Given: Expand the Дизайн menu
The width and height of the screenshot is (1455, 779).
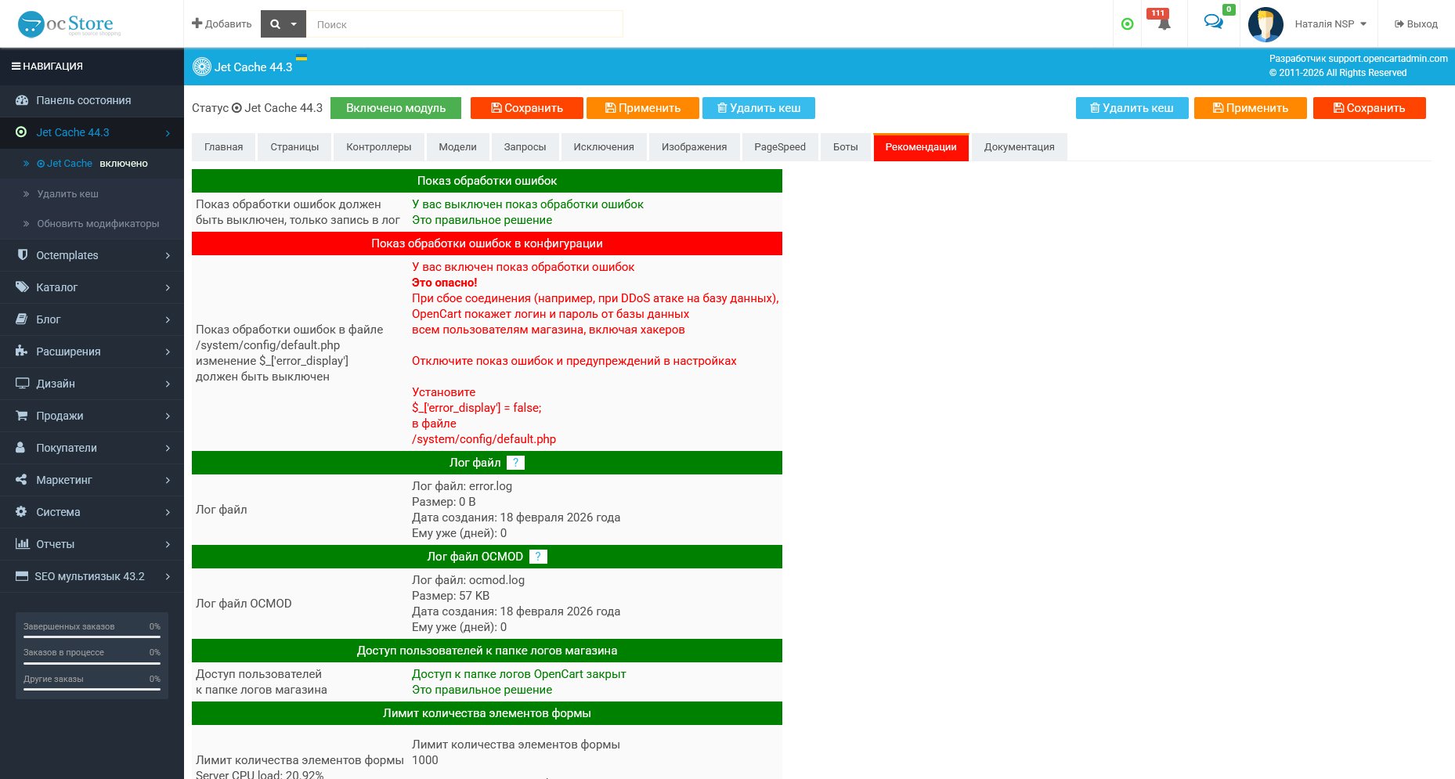Looking at the screenshot, I should pyautogui.click(x=92, y=384).
